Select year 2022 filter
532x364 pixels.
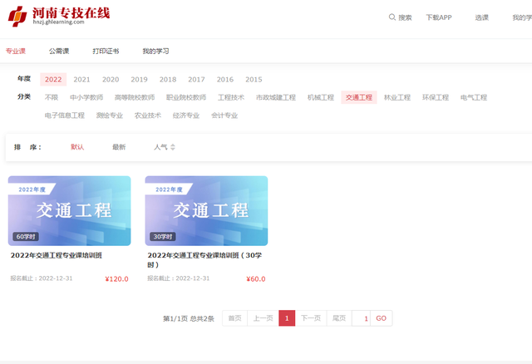click(53, 80)
